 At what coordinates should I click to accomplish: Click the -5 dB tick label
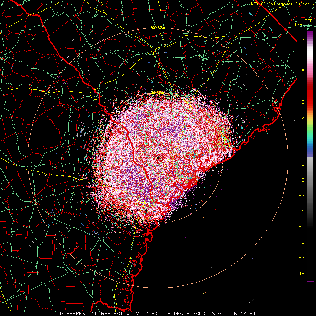pyautogui.click(x=302, y=226)
